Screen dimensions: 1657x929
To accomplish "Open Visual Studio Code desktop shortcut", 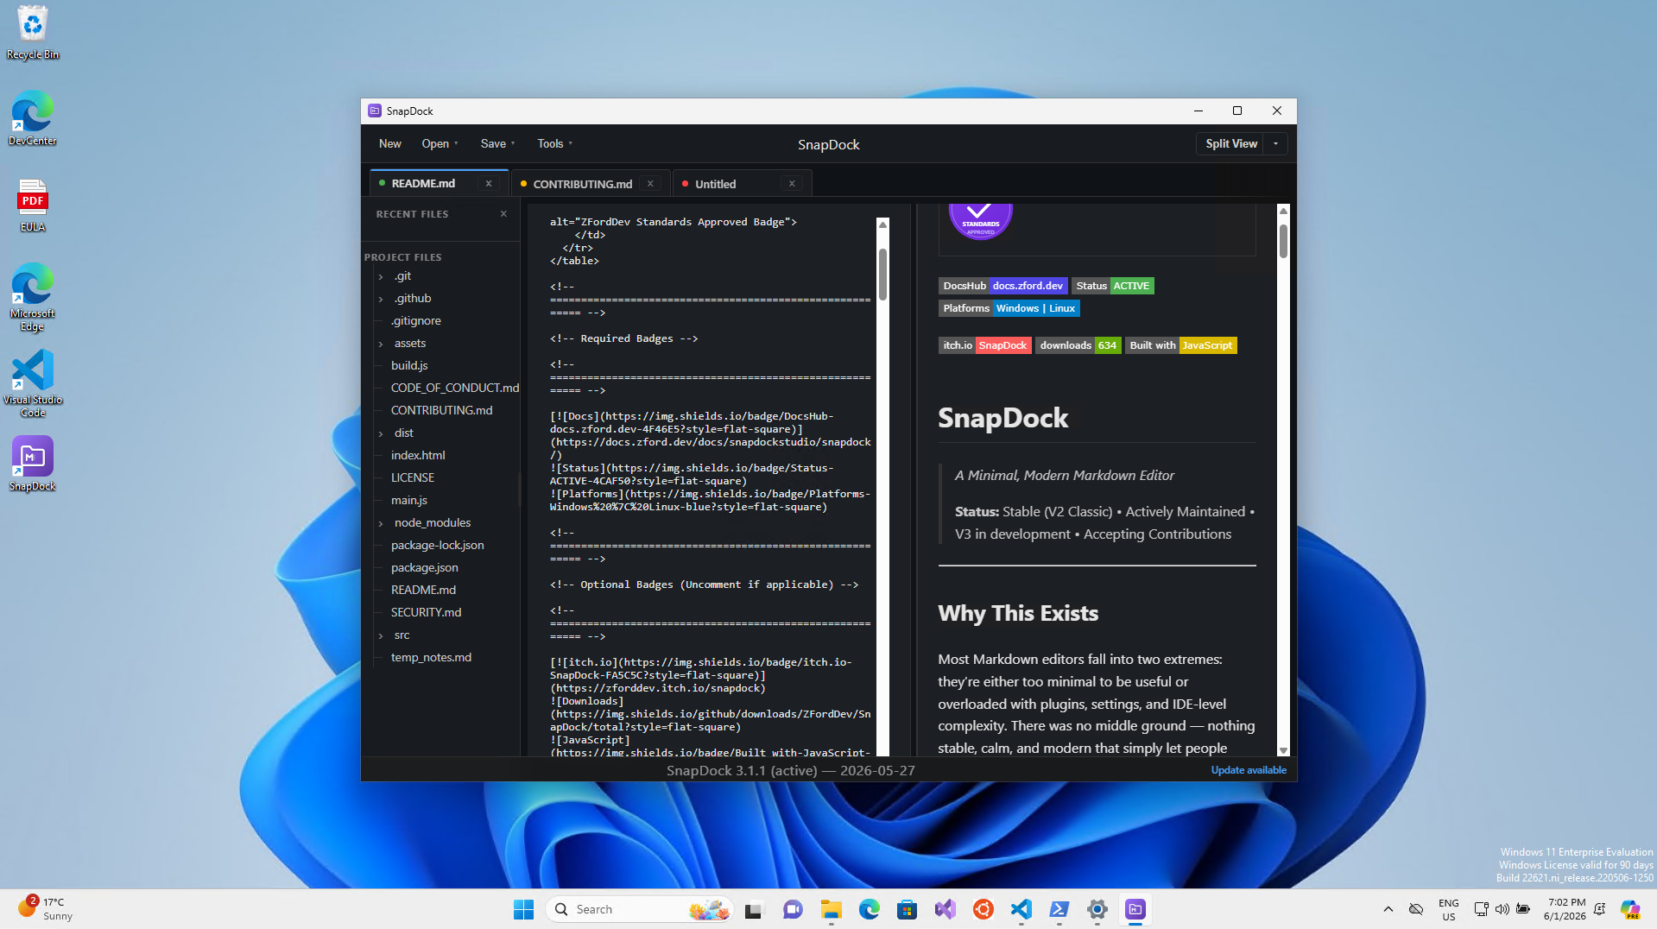I will coord(33,383).
